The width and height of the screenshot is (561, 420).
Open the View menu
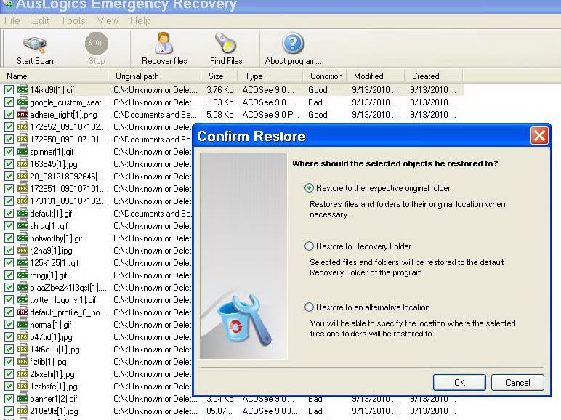[x=108, y=21]
